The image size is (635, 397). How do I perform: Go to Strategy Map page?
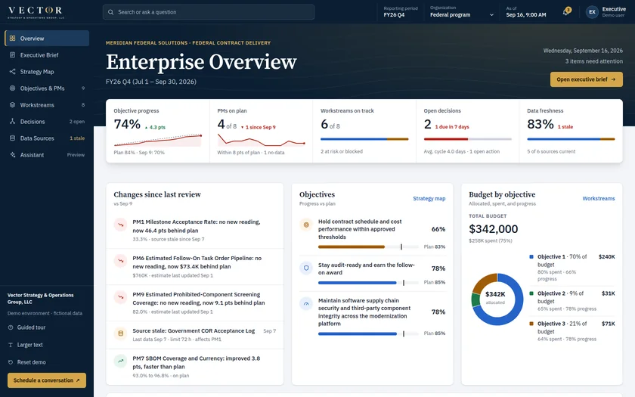click(x=47, y=71)
